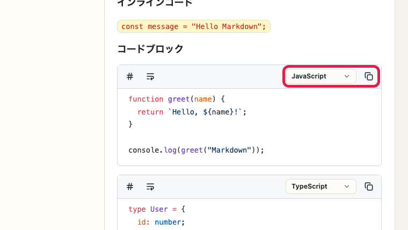408x230 pixels.
Task: Click the line return `Hello, ${name}!`;
Action: (192, 112)
